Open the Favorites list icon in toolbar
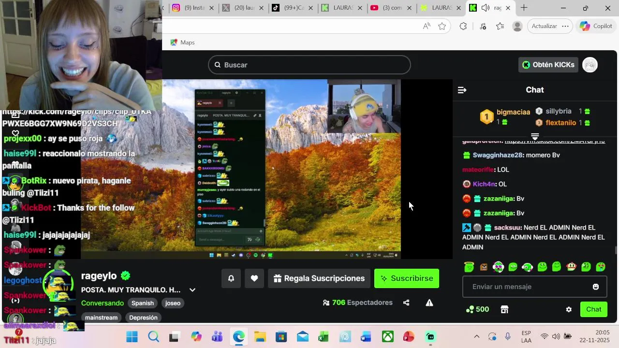This screenshot has height=348, width=619. tap(500, 26)
